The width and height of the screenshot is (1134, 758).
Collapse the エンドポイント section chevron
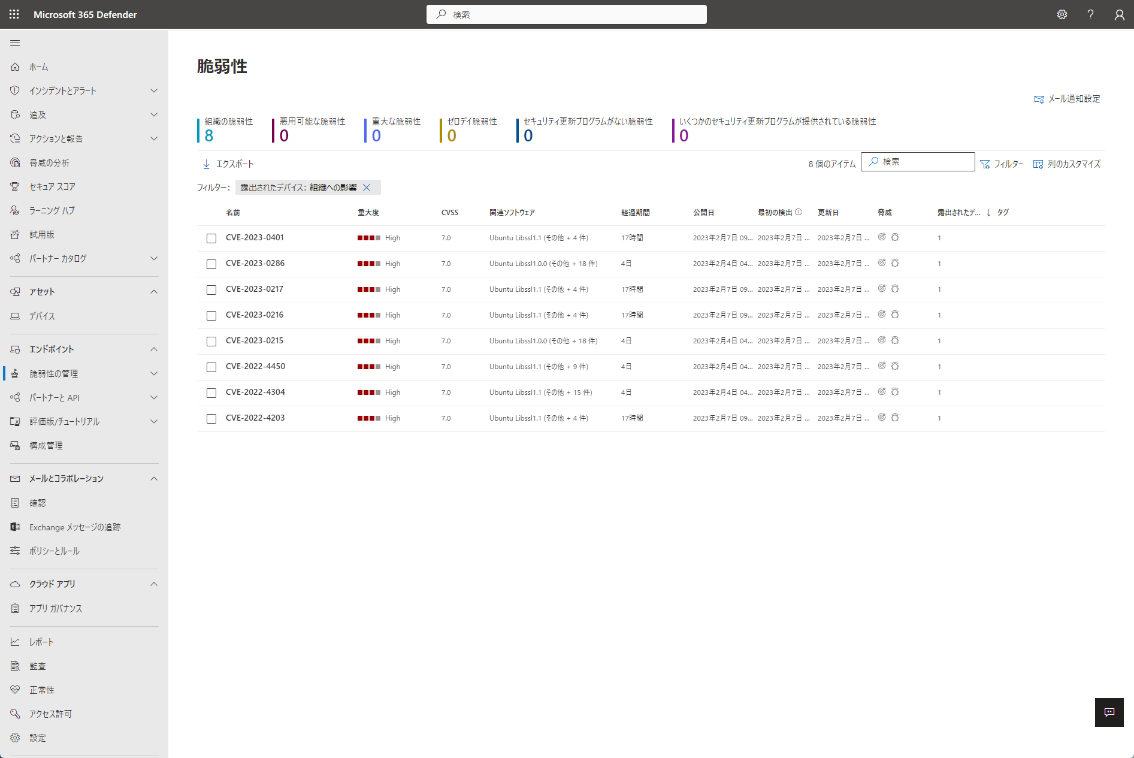point(154,349)
